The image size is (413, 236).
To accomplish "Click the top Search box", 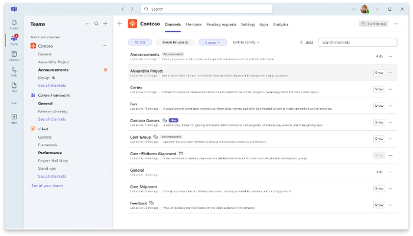I will [207, 9].
